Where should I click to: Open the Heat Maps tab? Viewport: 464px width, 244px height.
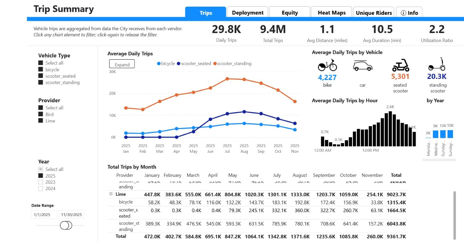pos(331,13)
